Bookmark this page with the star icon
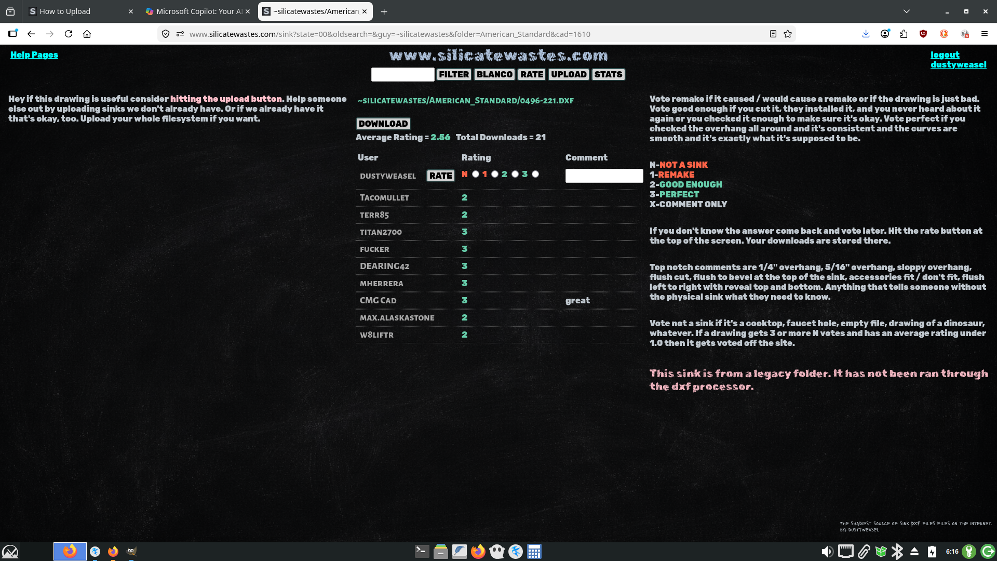Screen dimensions: 997x561 [x=788, y=34]
